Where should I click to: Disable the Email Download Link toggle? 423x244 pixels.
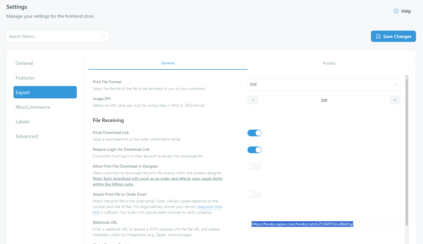coord(255,133)
